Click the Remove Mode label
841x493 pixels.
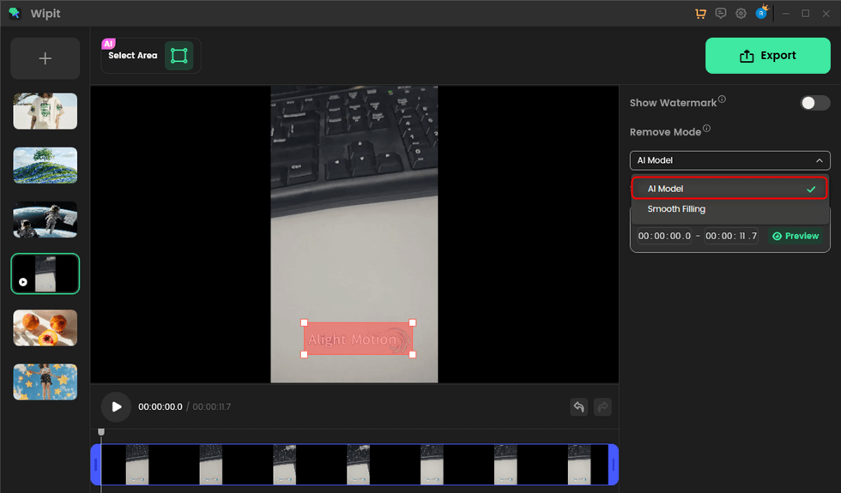[x=666, y=132]
